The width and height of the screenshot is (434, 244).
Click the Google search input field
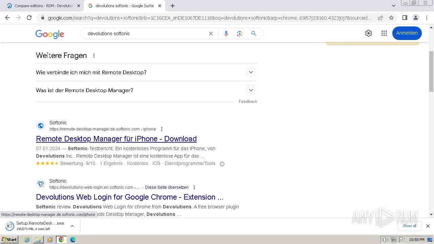click(x=146, y=34)
